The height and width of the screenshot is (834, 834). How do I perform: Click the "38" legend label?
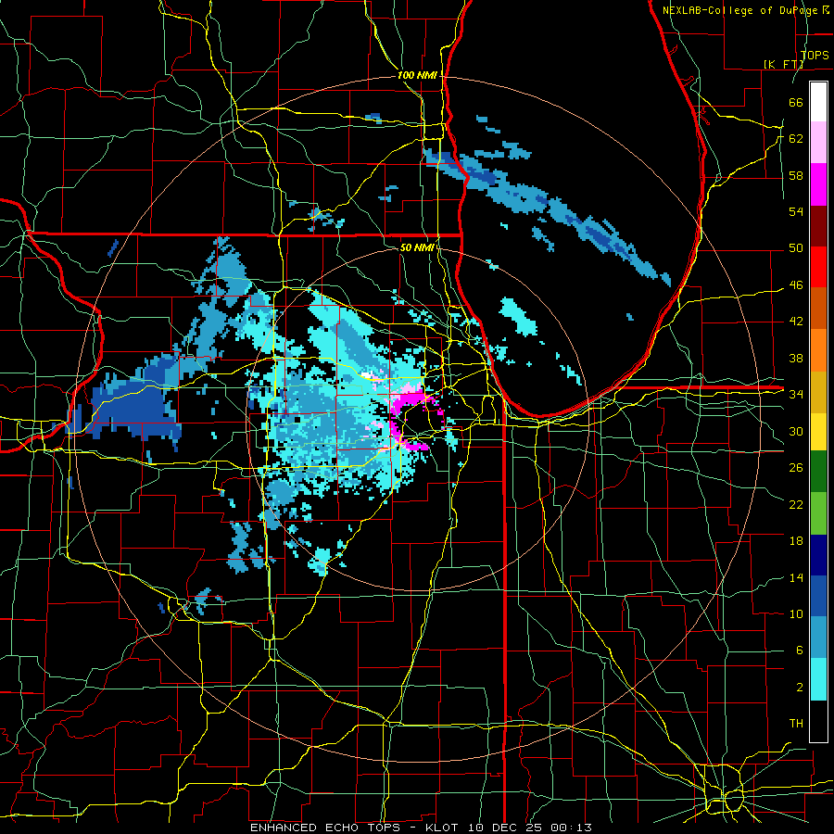[796, 358]
